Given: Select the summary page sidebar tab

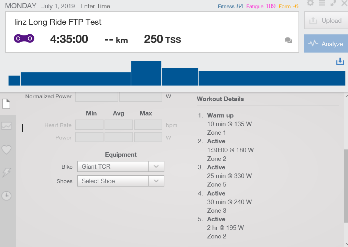Looking at the screenshot, I should coord(7,103).
